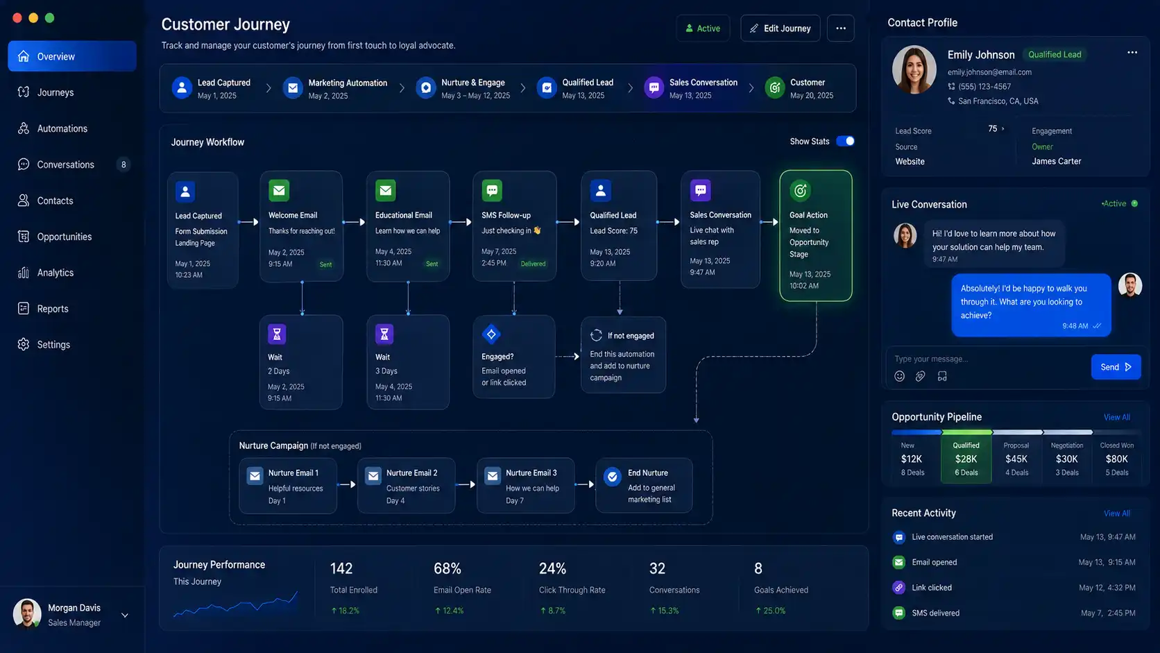Click the emily.johnson@email.com address
This screenshot has height=653, width=1160.
click(989, 72)
